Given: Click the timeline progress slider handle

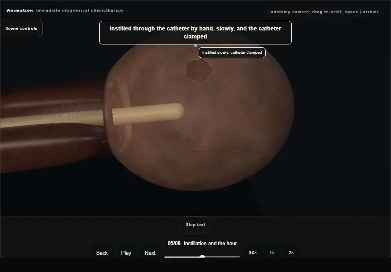Looking at the screenshot, I should pyautogui.click(x=202, y=257).
